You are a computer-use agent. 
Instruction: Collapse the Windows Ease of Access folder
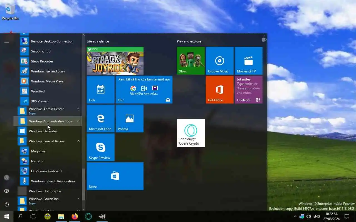pos(50,141)
